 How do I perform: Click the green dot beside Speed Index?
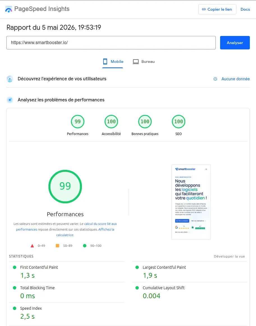15,308
